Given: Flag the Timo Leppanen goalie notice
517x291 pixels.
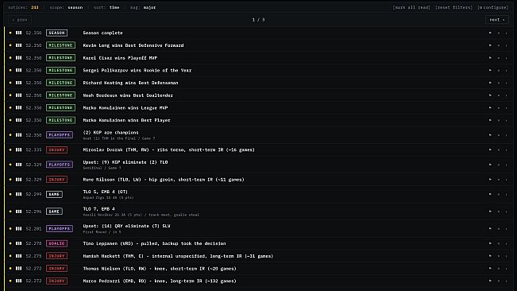Looking at the screenshot, I should click(x=490, y=243).
